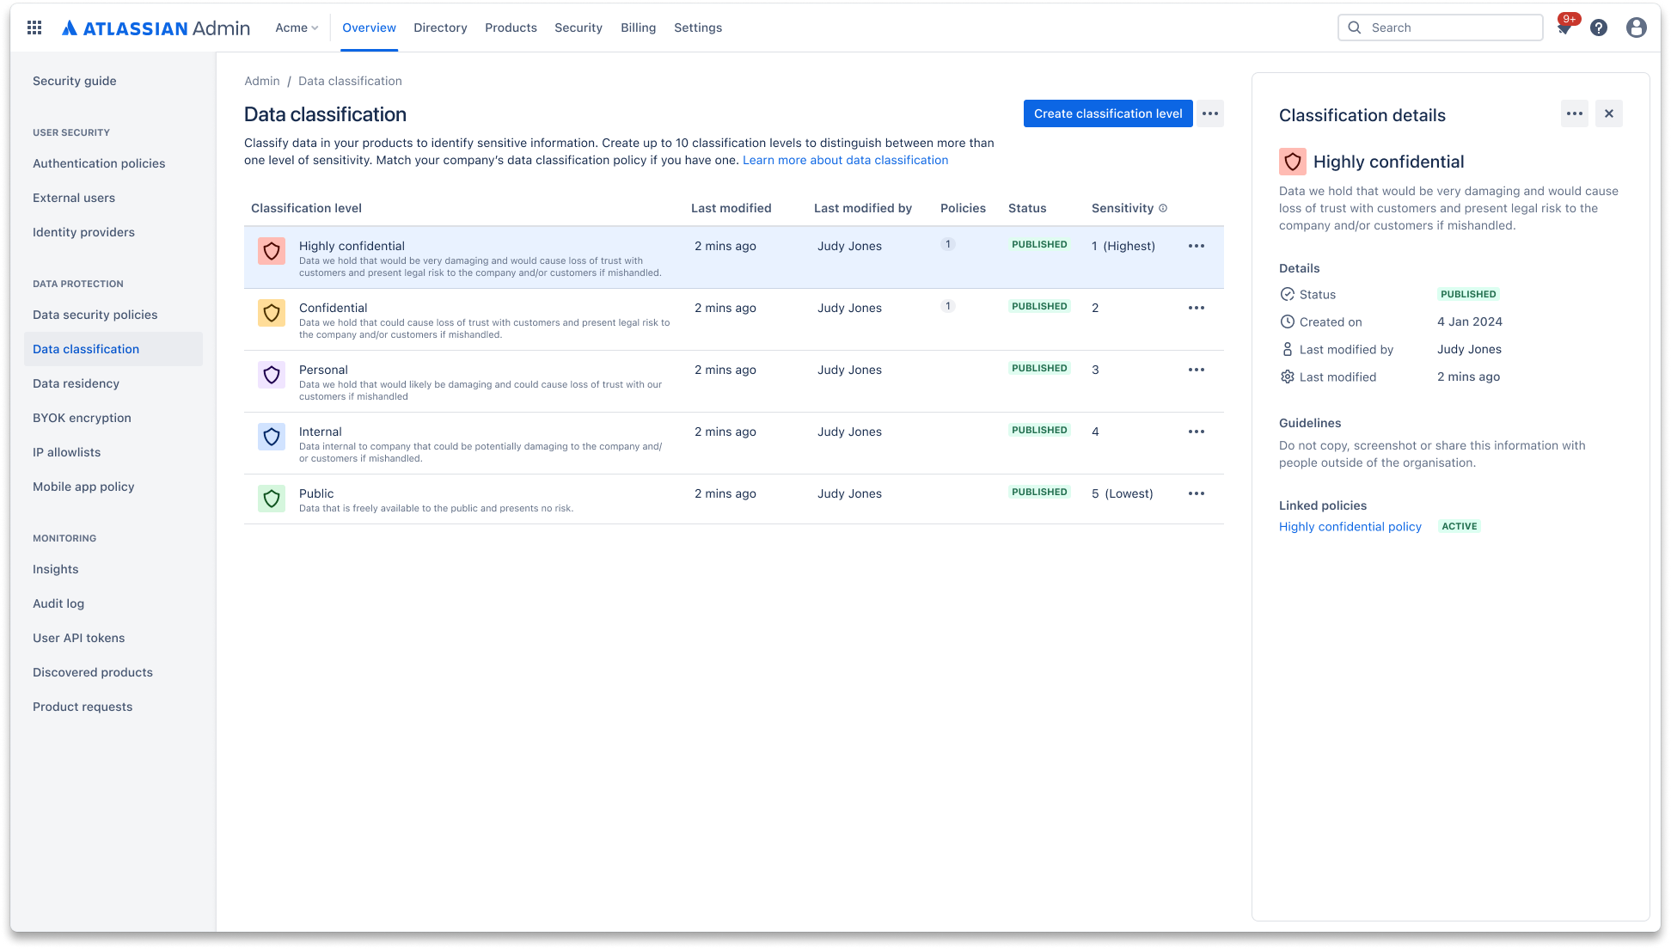The image size is (1671, 949).
Task: Select the Directory navigation tab
Action: click(441, 28)
